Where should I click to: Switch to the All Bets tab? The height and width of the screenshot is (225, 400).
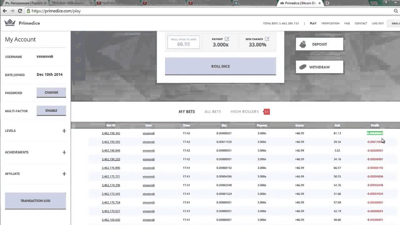[213, 112]
